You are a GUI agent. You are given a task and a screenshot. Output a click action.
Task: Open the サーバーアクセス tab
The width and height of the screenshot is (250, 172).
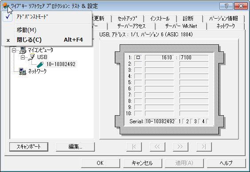pyautogui.click(x=131, y=26)
